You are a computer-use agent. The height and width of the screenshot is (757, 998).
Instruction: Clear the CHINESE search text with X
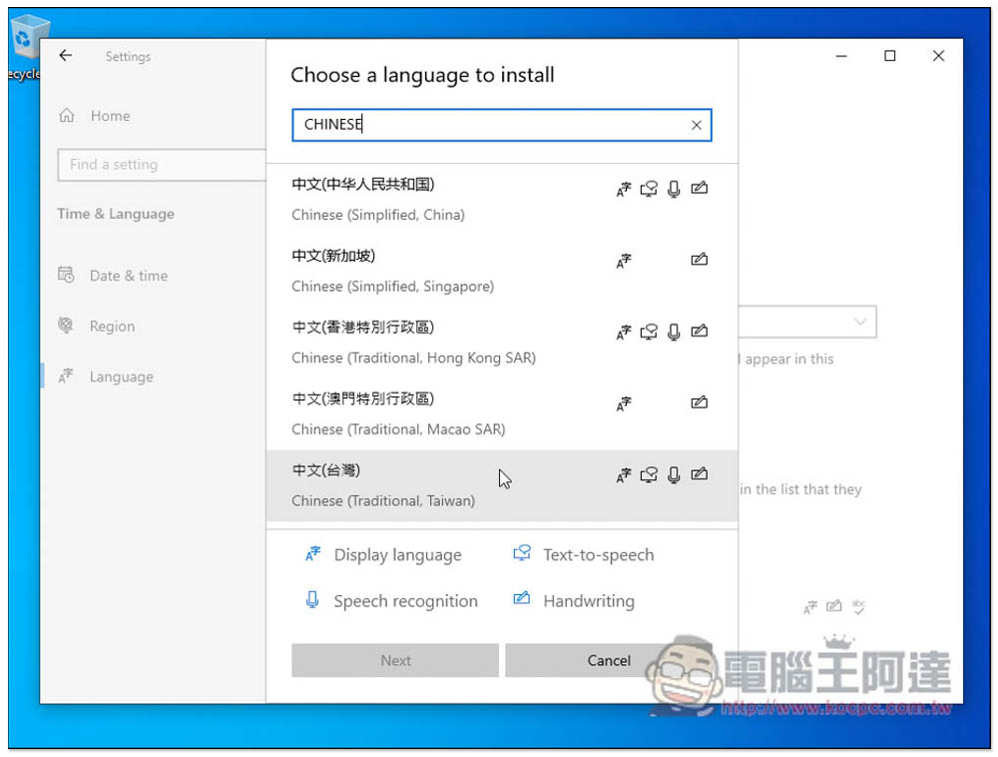[697, 126]
